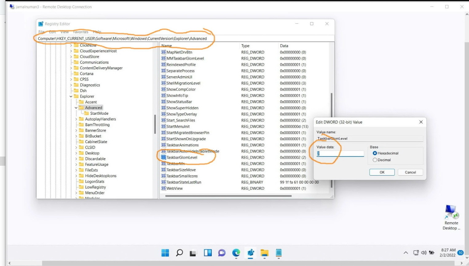Click the registry path address bar
469x266 pixels.
coord(185,38)
